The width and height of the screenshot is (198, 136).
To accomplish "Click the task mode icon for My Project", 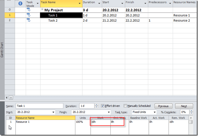I will 29,10.
